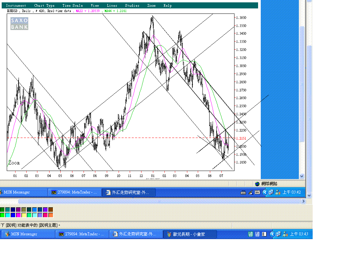Pick the violet palette color
The image size is (345, 259).
tap(45, 209)
